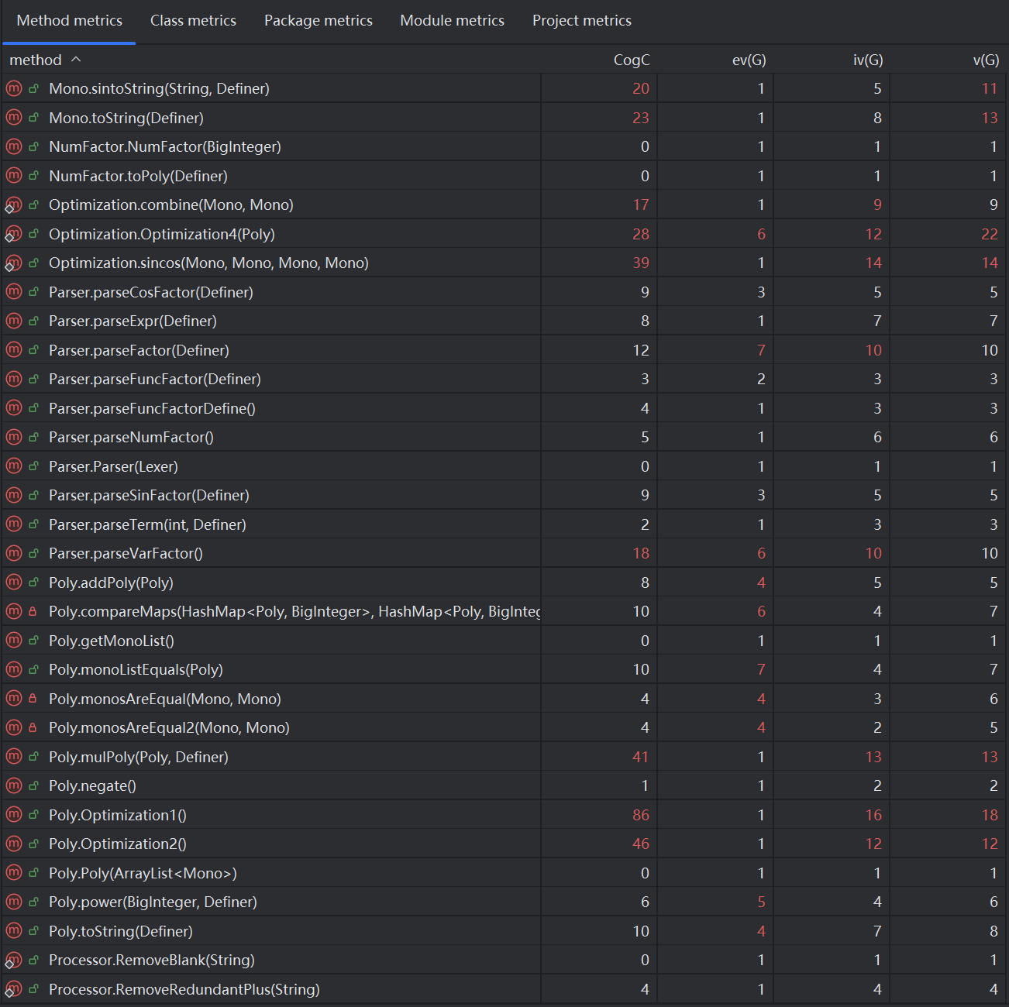Image resolution: width=1009 pixels, height=1007 pixels.
Task: Sort table by CogC column header
Action: point(631,60)
